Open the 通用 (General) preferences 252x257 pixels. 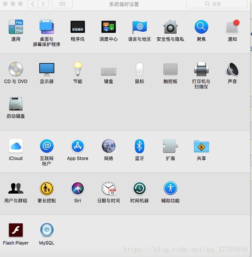[x=16, y=27]
